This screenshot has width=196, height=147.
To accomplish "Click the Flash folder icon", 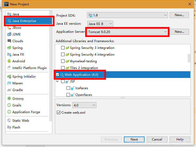I will 9,127.
